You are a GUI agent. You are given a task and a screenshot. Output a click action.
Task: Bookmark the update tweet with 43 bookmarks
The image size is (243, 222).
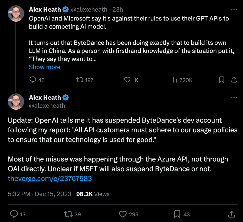pos(177,214)
